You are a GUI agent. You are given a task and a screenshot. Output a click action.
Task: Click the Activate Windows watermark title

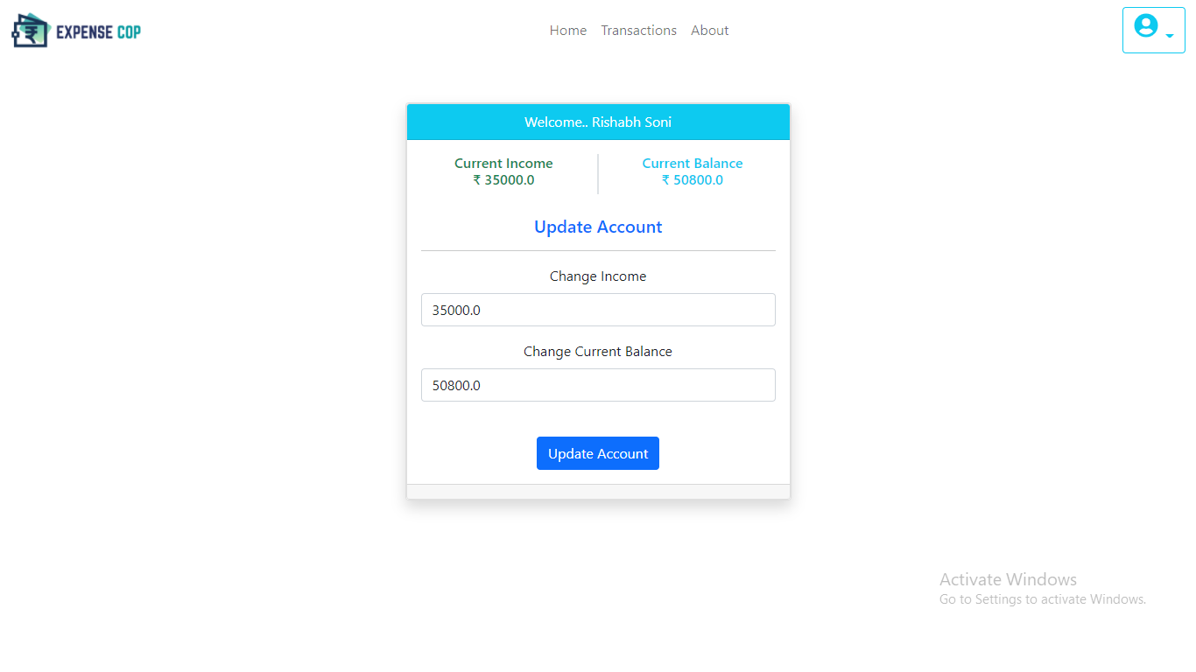[x=1008, y=579]
